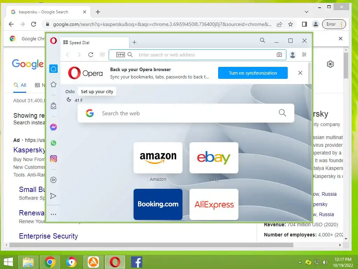The width and height of the screenshot is (358, 269).
Task: Open Bookmarks star in Opera sidebar
Action: 53,84
